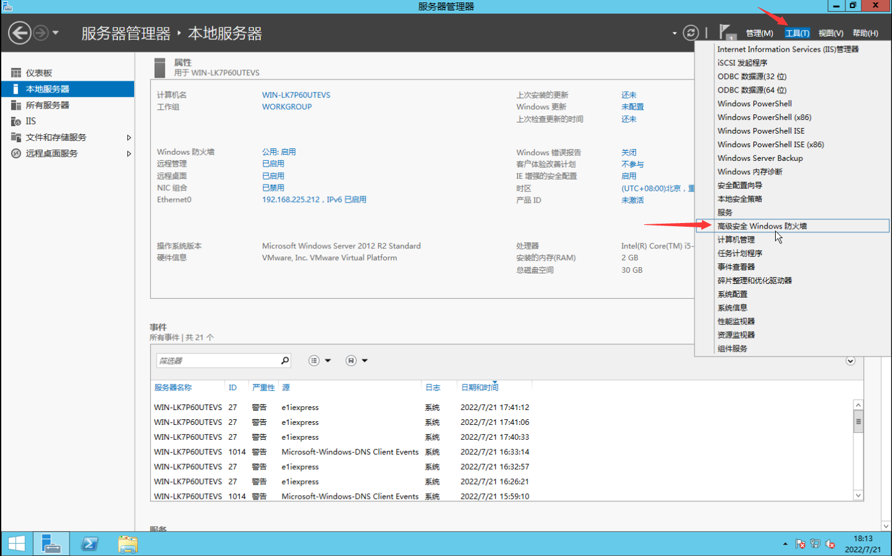Viewport: 892px width, 556px height.
Task: Choose Windows 内存诊断 from menu
Action: click(x=792, y=172)
